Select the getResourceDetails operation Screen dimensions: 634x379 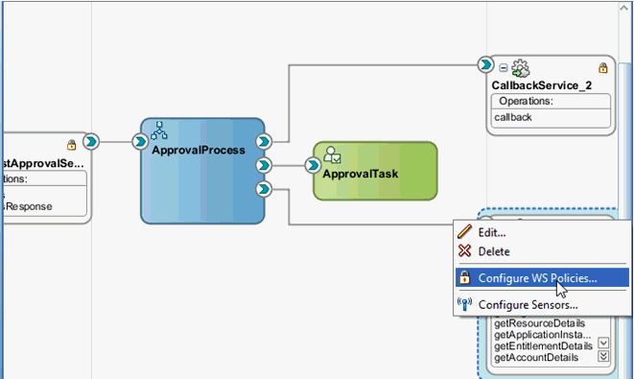pos(539,323)
